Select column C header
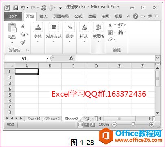 (73, 66)
